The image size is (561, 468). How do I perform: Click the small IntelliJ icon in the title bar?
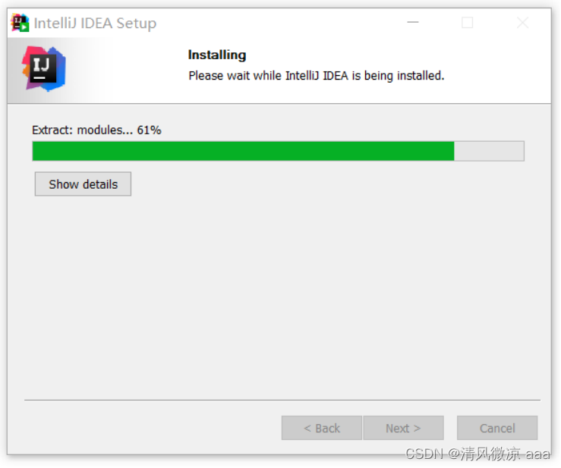20,23
